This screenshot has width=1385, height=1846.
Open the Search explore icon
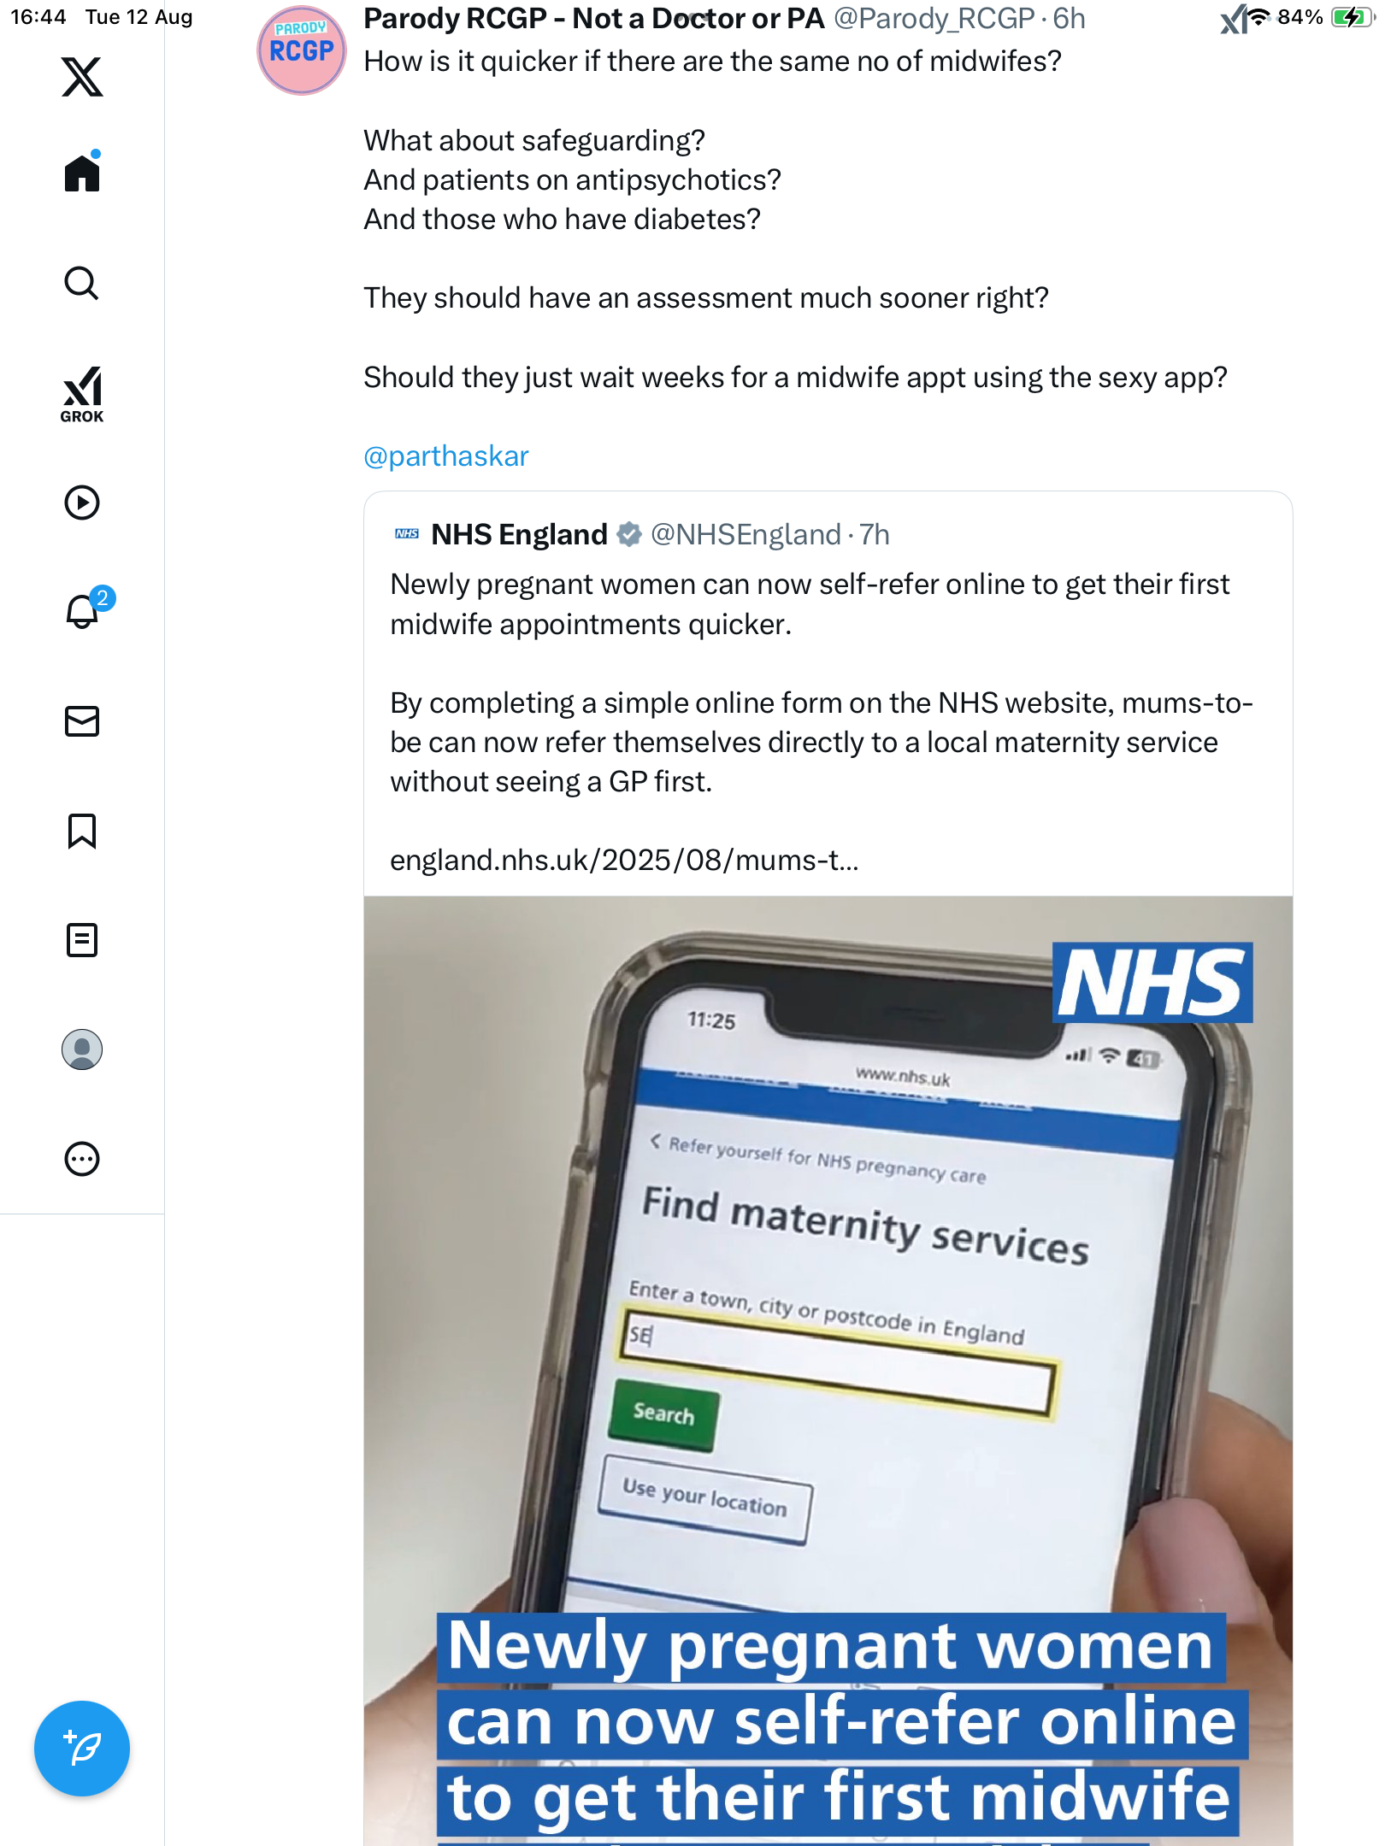[x=82, y=283]
